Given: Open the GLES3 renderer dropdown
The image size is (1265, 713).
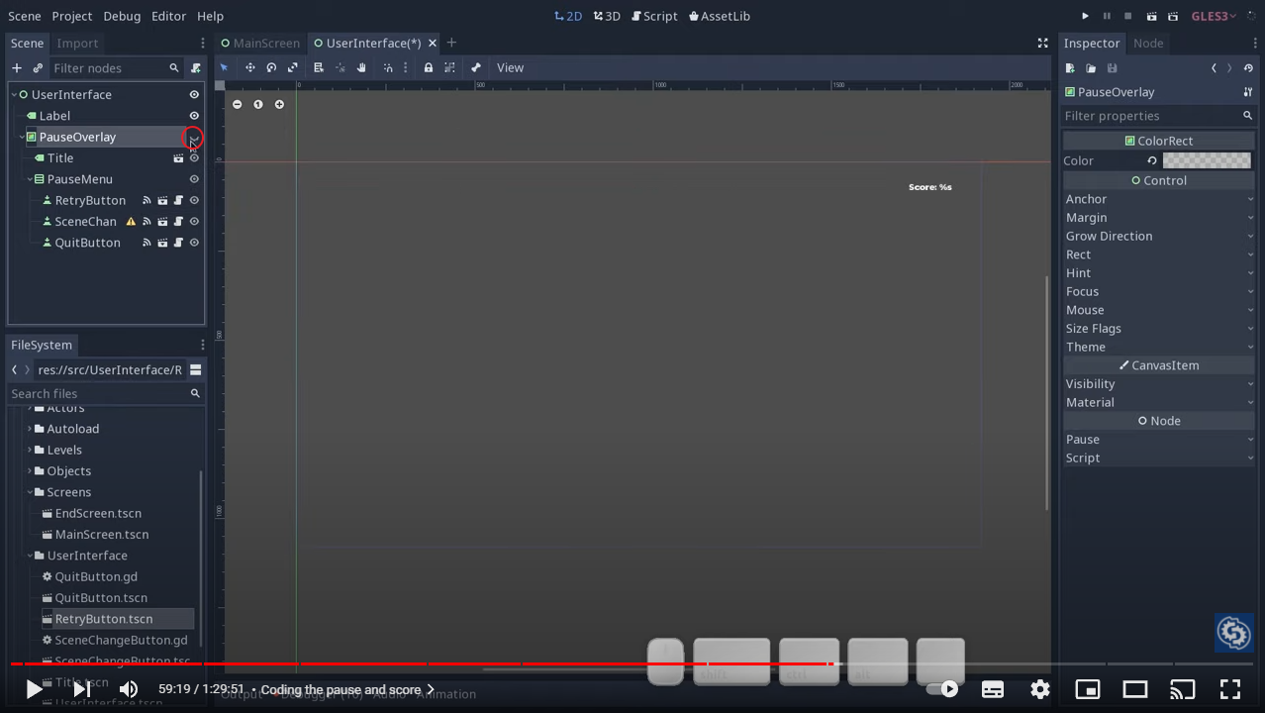Looking at the screenshot, I should click(1214, 16).
